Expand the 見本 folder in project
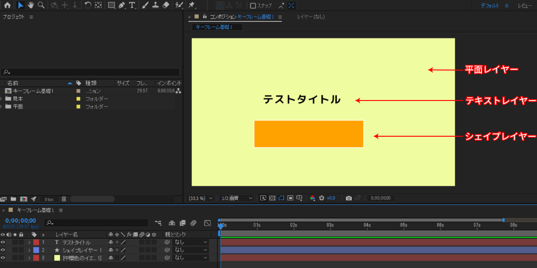 click(1, 99)
